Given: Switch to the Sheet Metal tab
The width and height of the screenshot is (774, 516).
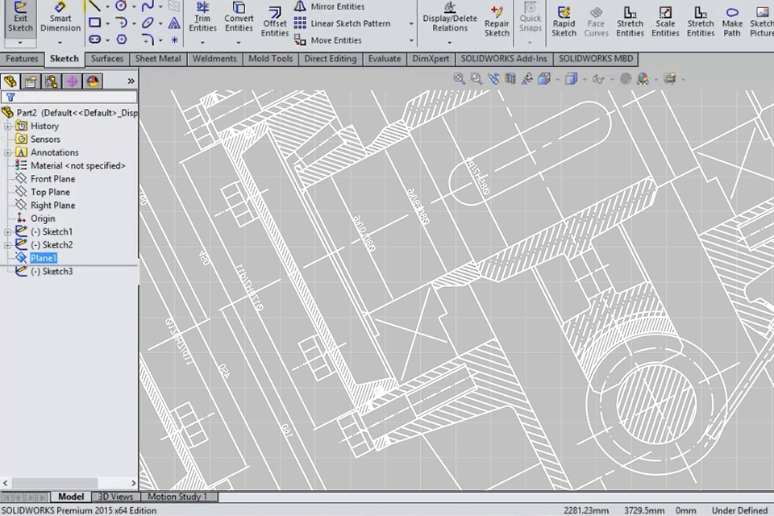Looking at the screenshot, I should (158, 59).
